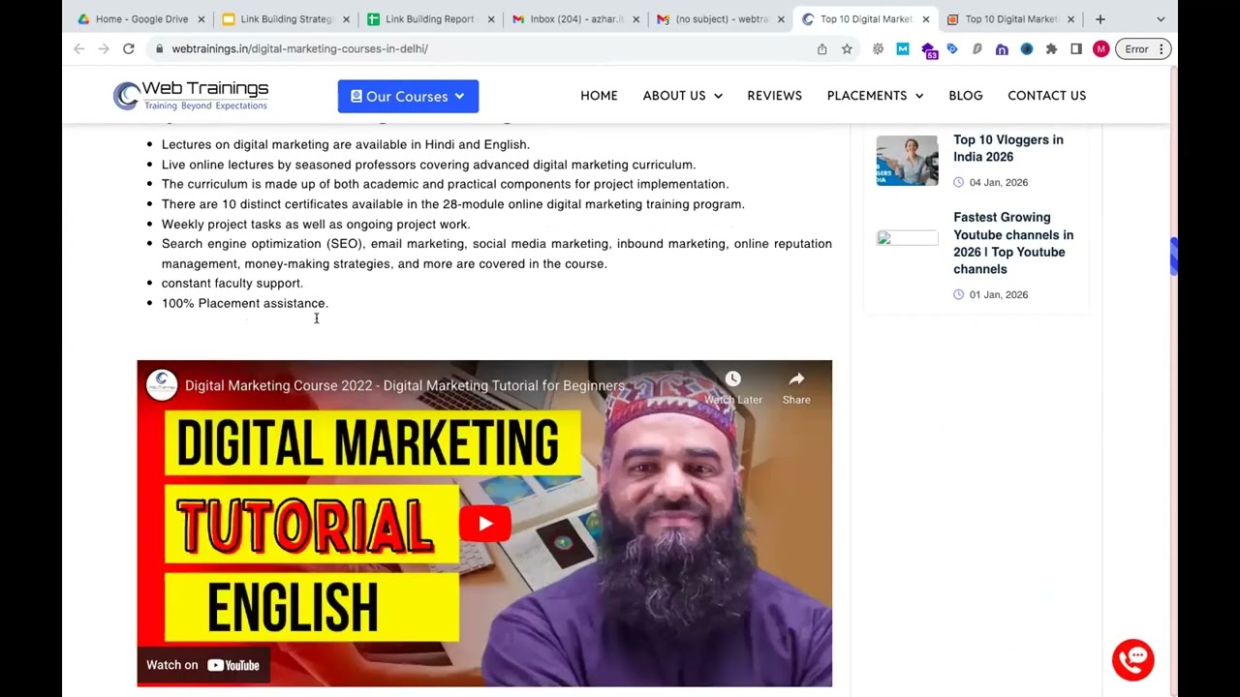Open the profile avatar M

click(x=1100, y=48)
